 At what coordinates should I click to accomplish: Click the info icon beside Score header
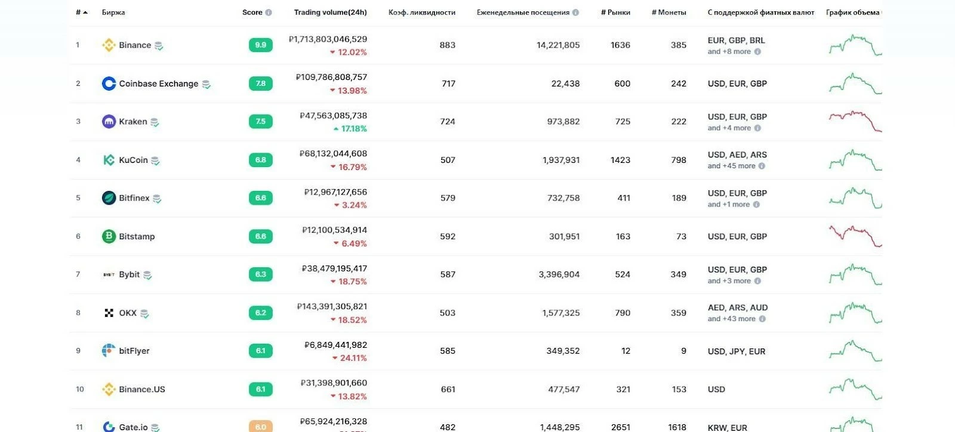point(269,13)
